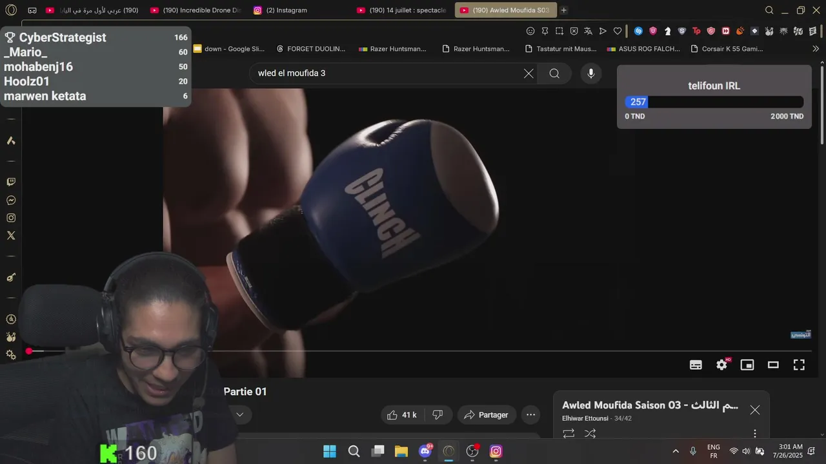Open X (Twitter) in the browser sidebar
The width and height of the screenshot is (826, 464).
pos(11,236)
